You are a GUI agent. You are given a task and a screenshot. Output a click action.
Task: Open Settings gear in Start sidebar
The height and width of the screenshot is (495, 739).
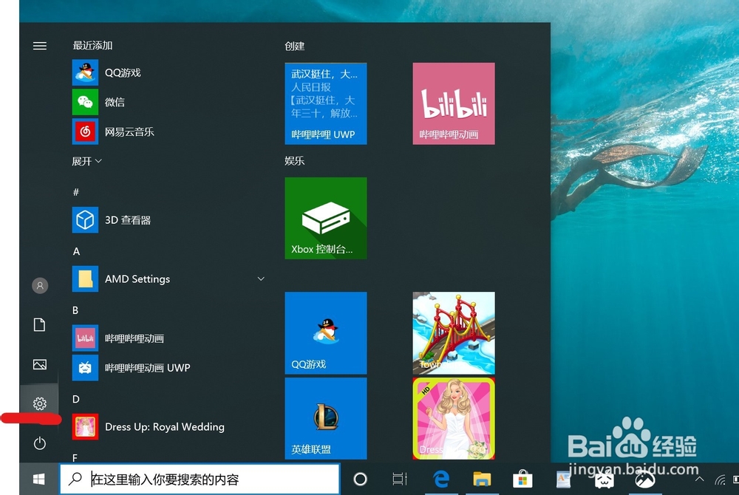click(39, 403)
